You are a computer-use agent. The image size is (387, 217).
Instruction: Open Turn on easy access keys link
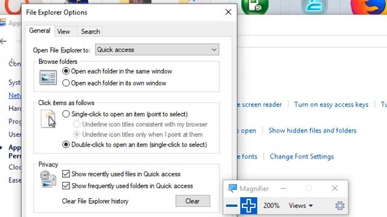[331, 104]
